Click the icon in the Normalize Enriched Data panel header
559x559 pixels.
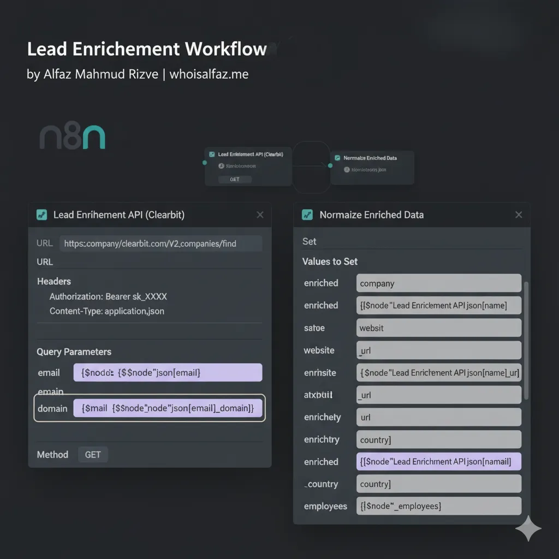coord(307,215)
